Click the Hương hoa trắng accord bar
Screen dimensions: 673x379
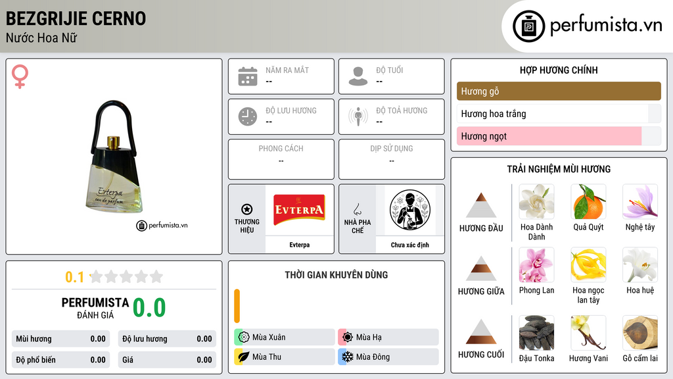tap(559, 113)
